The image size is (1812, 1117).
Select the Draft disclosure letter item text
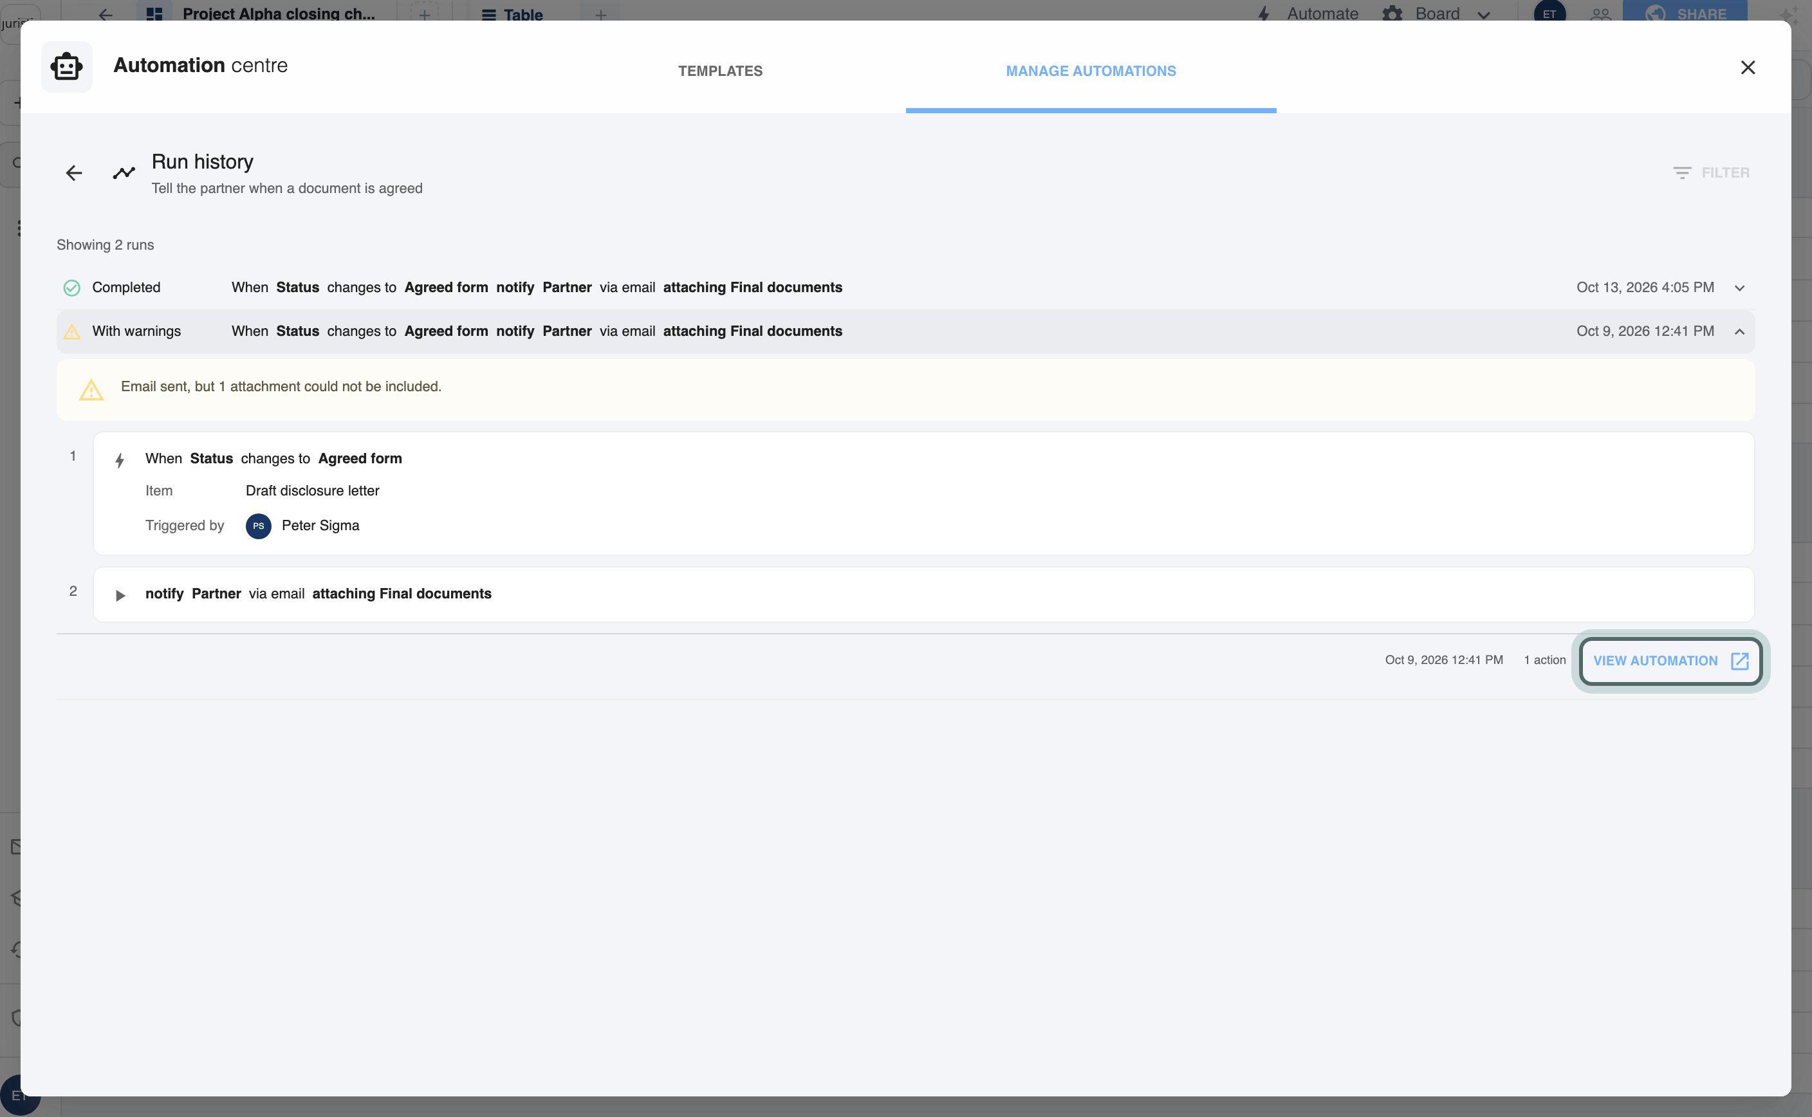pyautogui.click(x=311, y=490)
